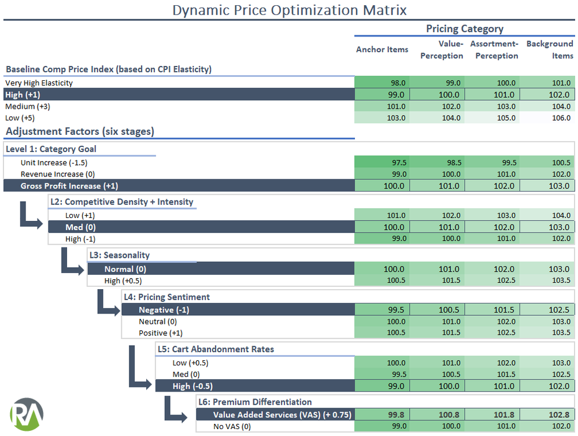Image resolution: width=578 pixels, height=436 pixels.
Task: Click the Adjustment Factors (six stages) heading
Action: 80,131
